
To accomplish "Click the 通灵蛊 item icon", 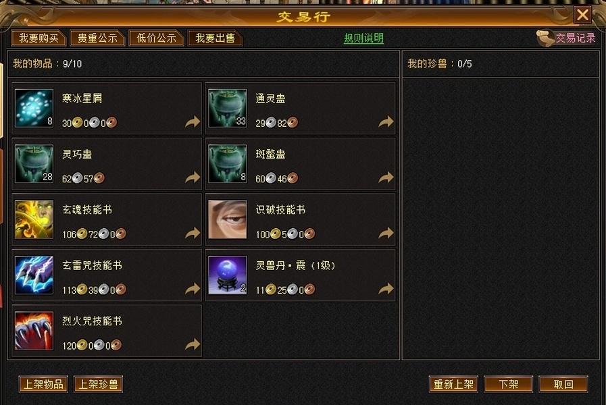I will 227,108.
